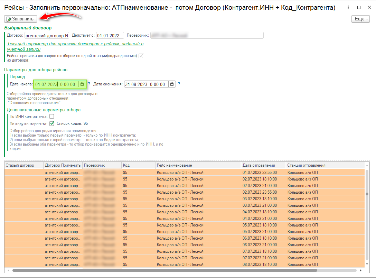
Task: Open the Выбранный договор heading link
Action: pos(28,28)
